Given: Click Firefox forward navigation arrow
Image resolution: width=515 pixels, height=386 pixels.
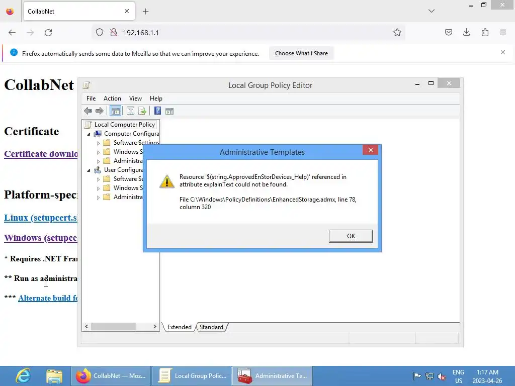Looking at the screenshot, I should coord(30,33).
